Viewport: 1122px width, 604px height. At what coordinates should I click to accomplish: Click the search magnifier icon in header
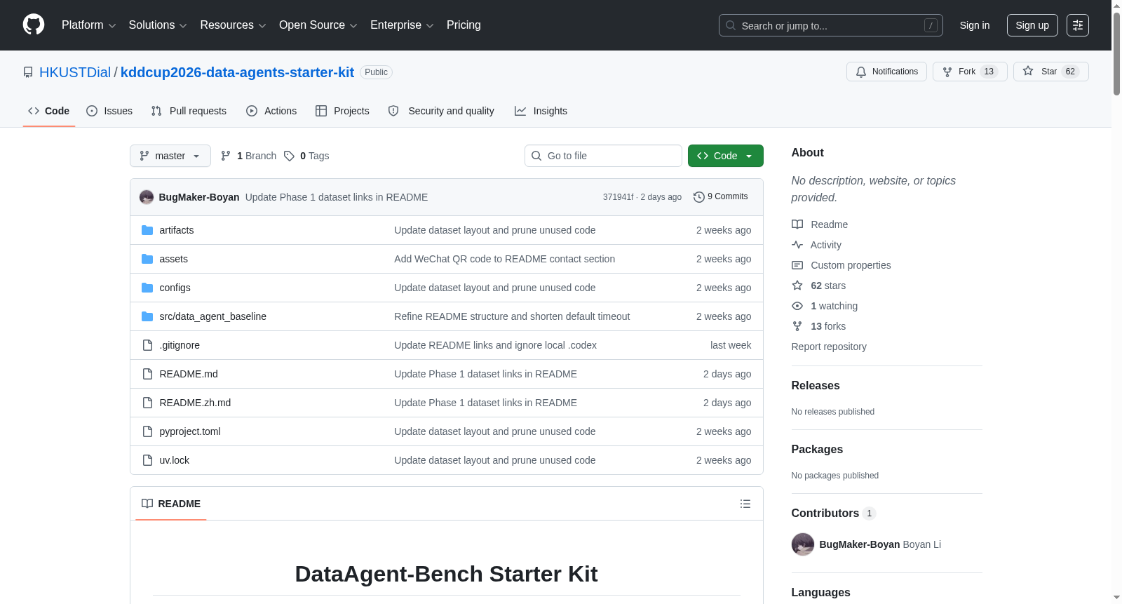731,25
